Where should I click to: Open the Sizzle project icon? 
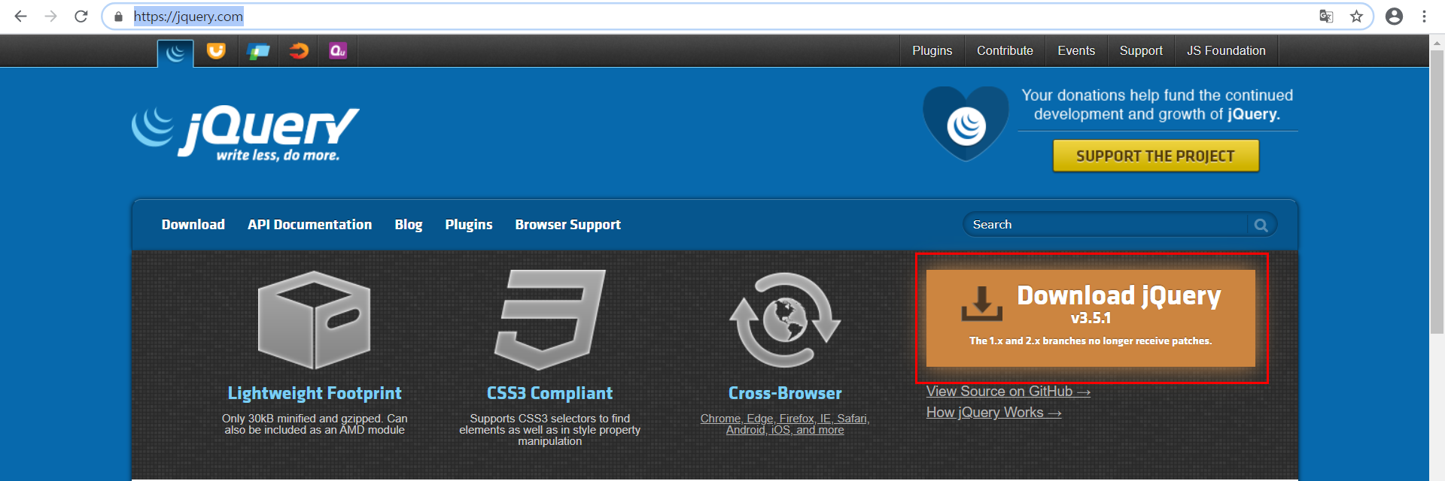tap(299, 51)
